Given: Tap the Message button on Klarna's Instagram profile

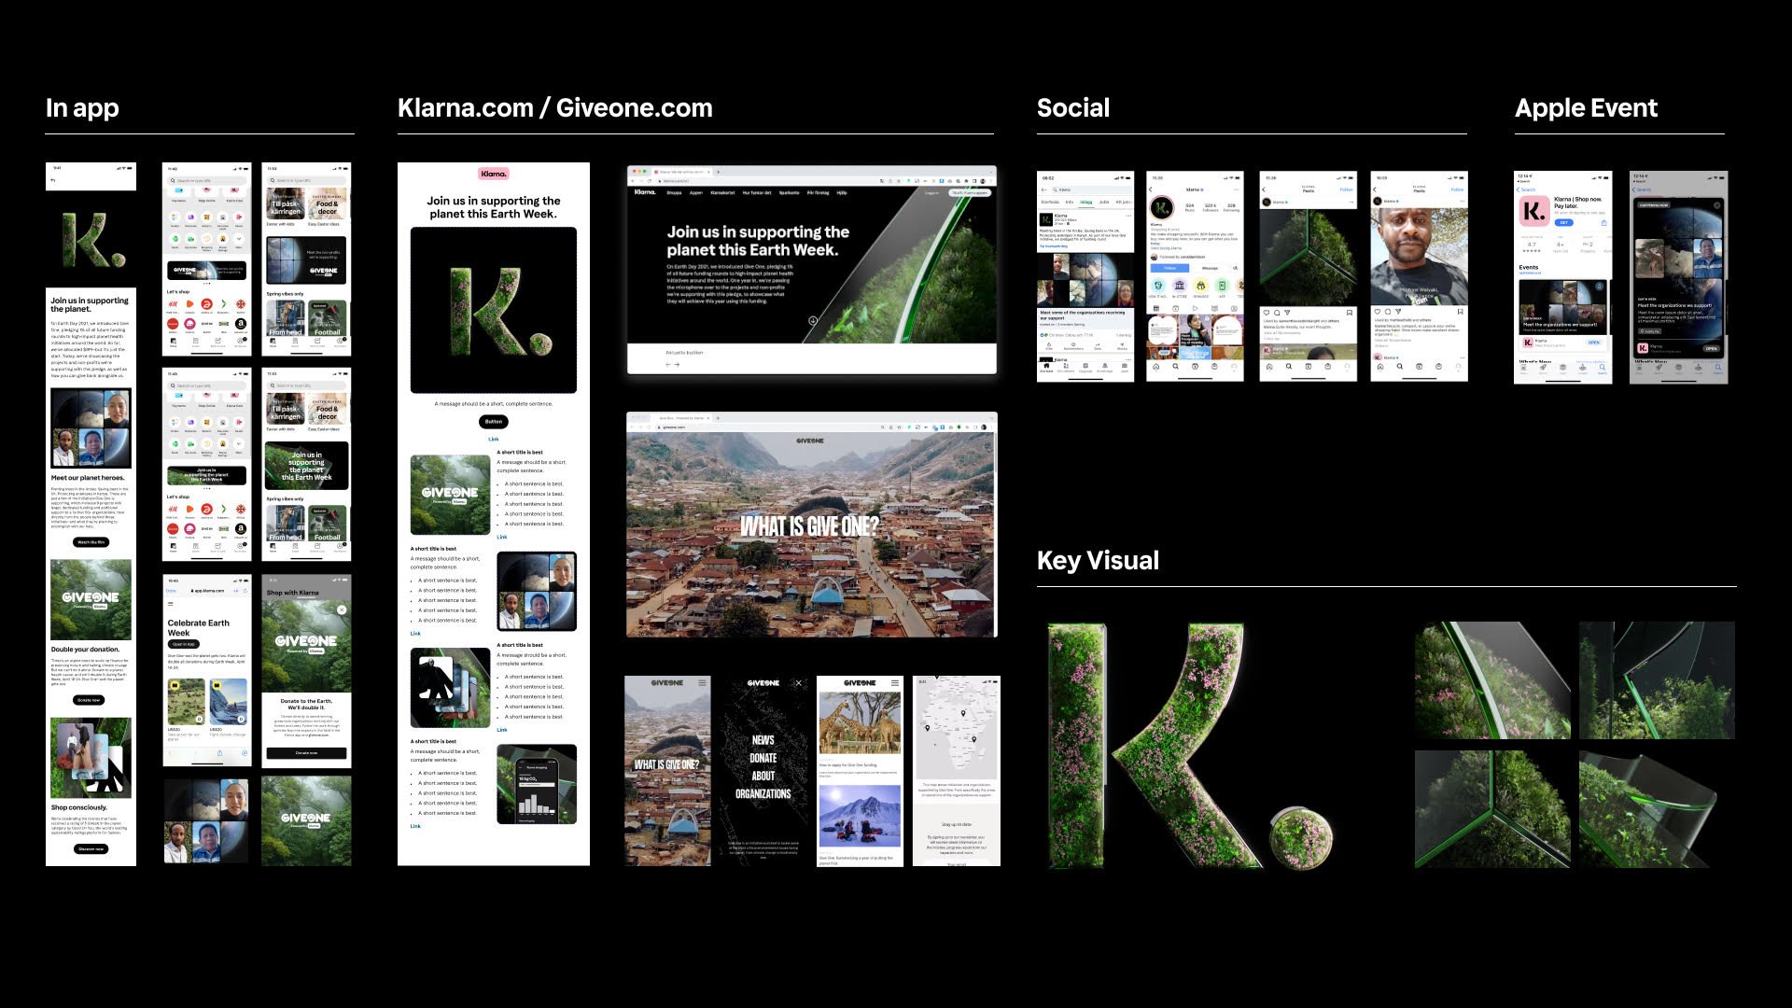Looking at the screenshot, I should tap(1210, 268).
